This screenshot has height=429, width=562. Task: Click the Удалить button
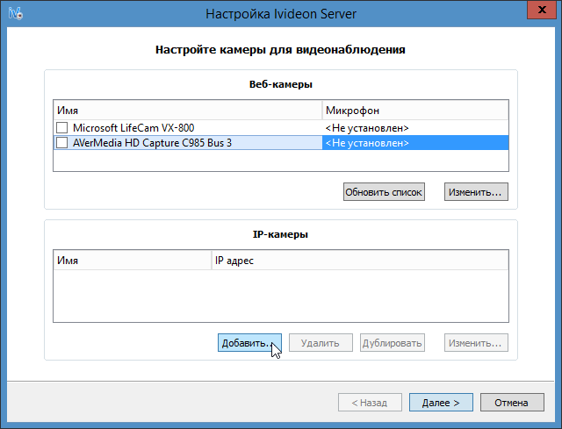[320, 343]
